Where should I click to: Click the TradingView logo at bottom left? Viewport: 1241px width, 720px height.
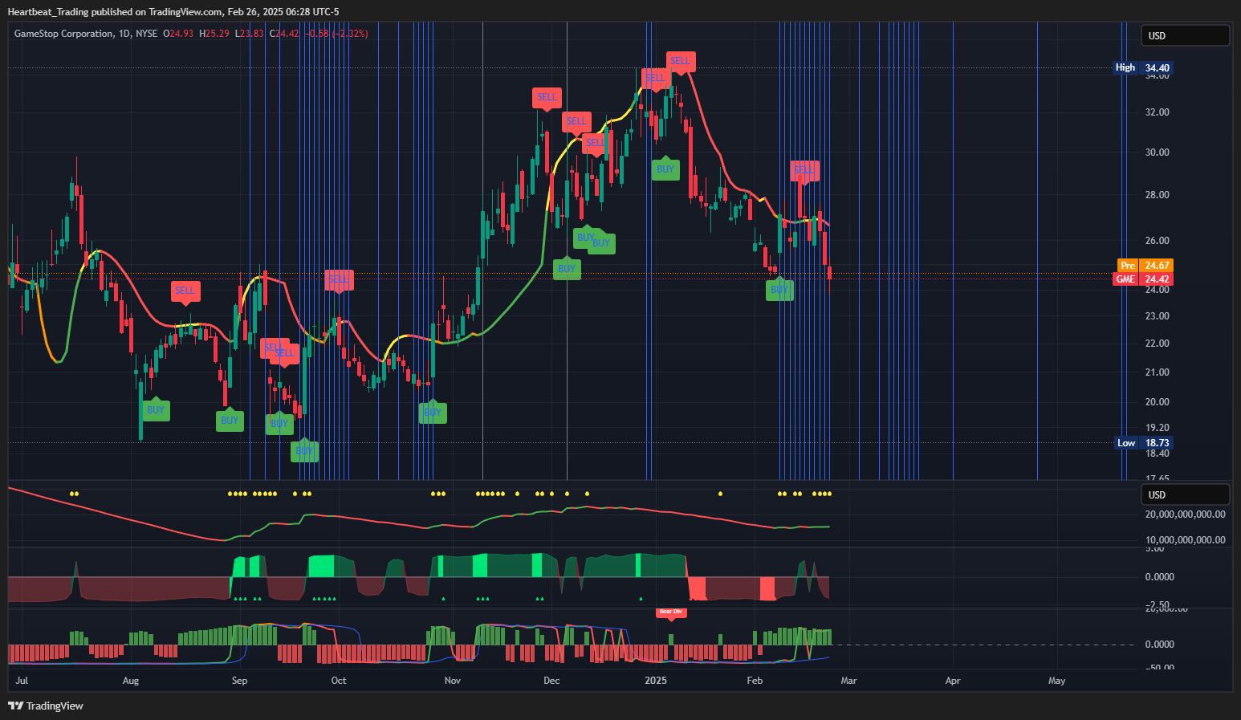[46, 706]
